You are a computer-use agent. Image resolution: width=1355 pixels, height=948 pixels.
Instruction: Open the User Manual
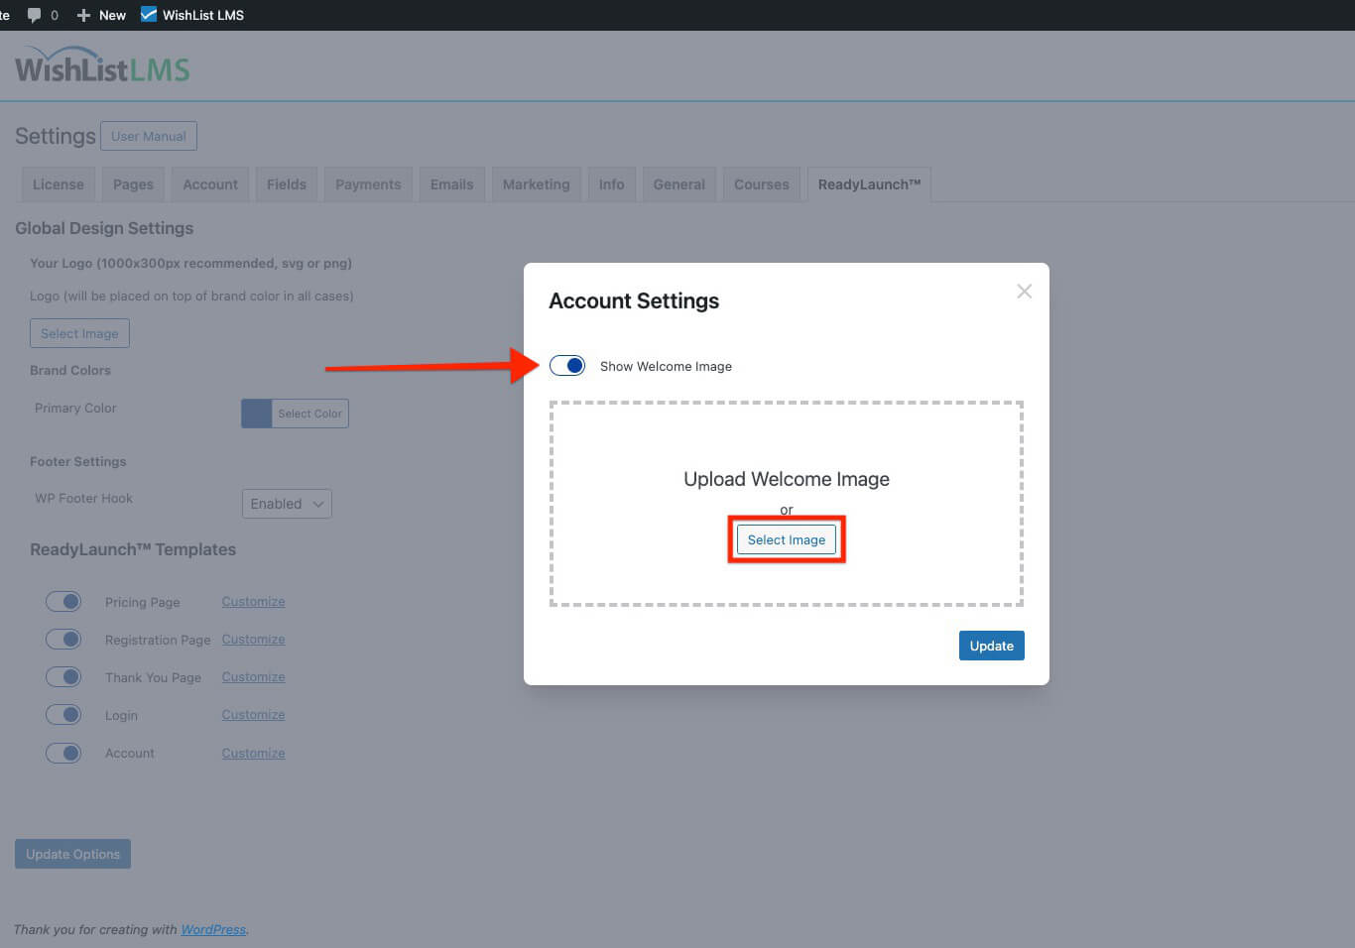(x=148, y=136)
